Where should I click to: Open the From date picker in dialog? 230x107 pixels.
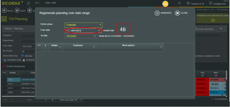(99, 31)
